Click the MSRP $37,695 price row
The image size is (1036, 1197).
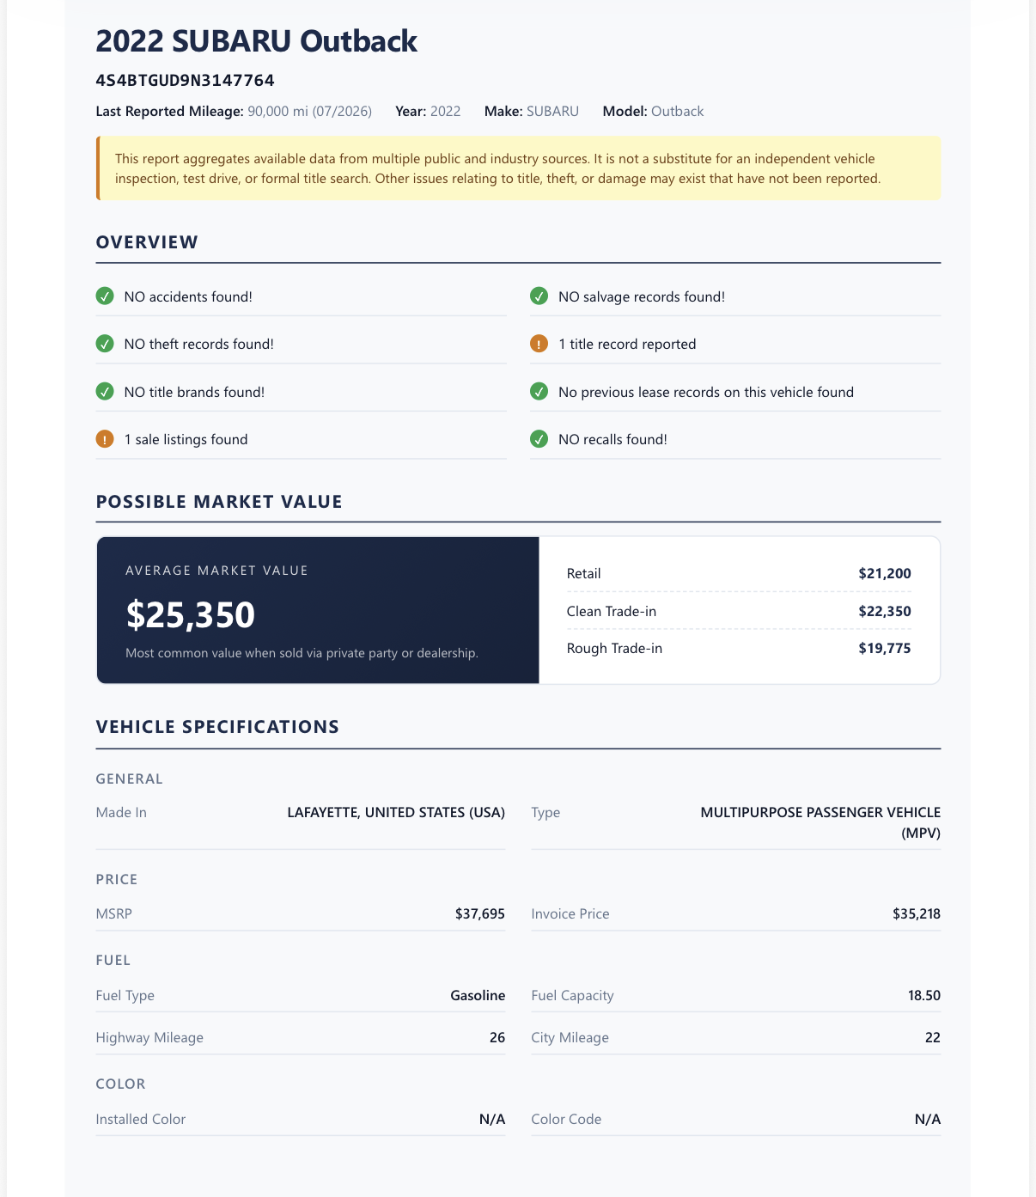point(301,913)
